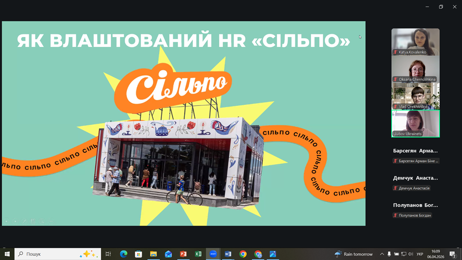Expand hidden system tray icons chevron
This screenshot has width=462, height=260.
click(381, 254)
